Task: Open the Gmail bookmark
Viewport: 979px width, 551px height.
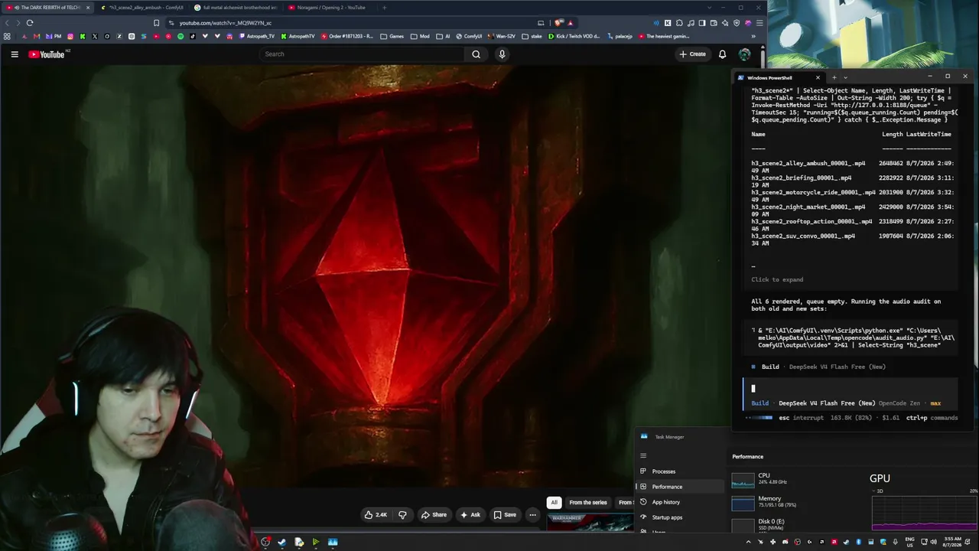Action: coord(36,36)
